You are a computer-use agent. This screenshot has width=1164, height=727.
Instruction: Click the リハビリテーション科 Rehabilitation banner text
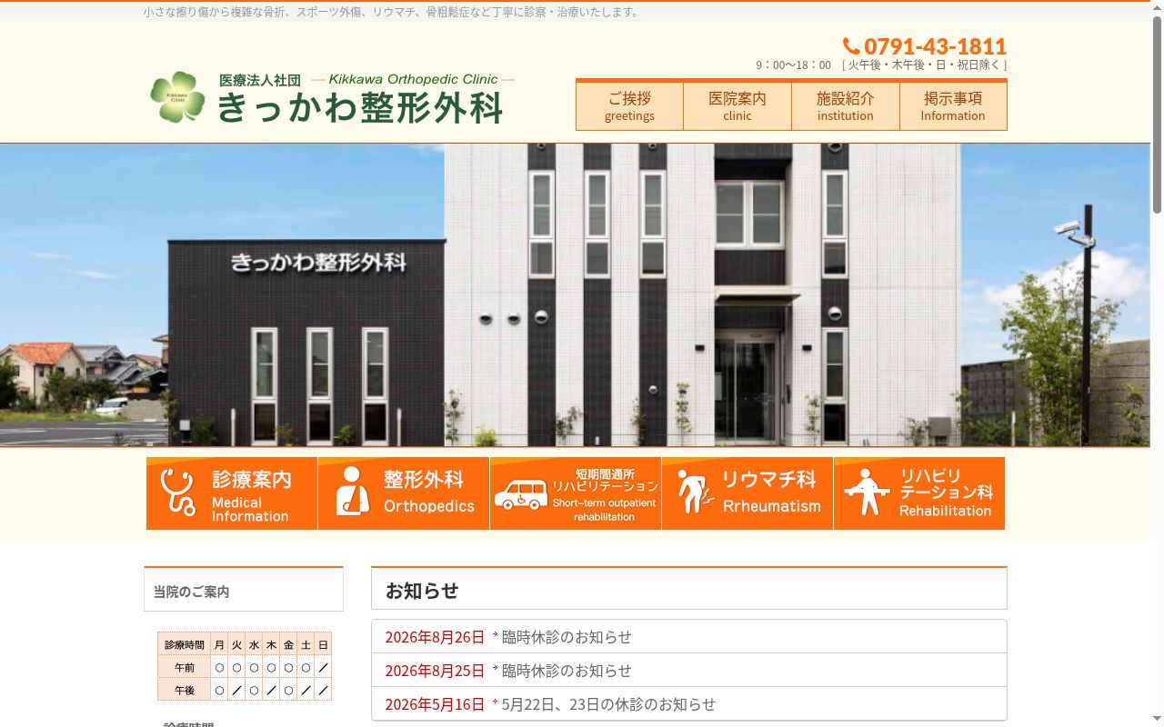coord(946,493)
